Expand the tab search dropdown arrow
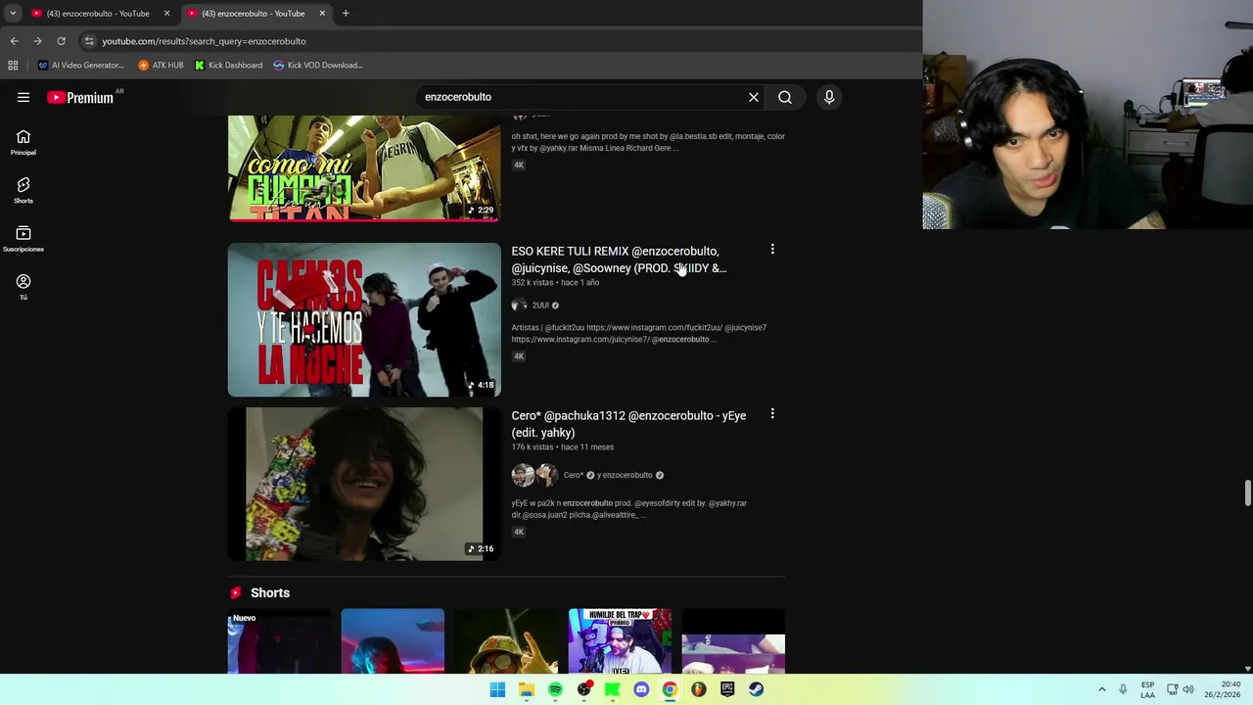The width and height of the screenshot is (1253, 705). coord(13,14)
